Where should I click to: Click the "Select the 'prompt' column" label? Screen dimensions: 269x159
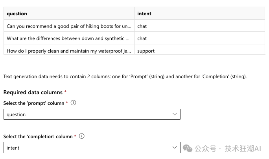[x=34, y=103]
